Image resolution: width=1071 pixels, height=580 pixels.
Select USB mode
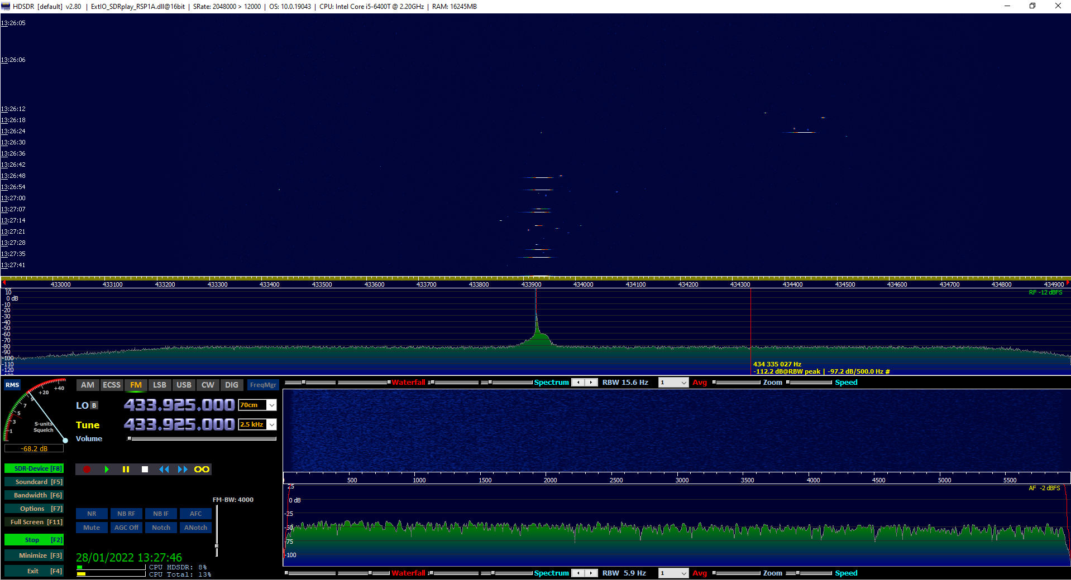pyautogui.click(x=184, y=385)
